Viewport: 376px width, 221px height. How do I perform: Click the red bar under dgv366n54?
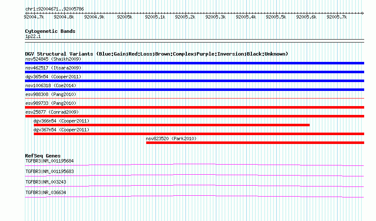[172, 125]
